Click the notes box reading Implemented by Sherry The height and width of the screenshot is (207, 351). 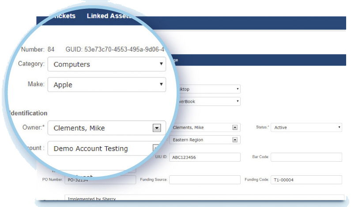pyautogui.click(x=204, y=199)
